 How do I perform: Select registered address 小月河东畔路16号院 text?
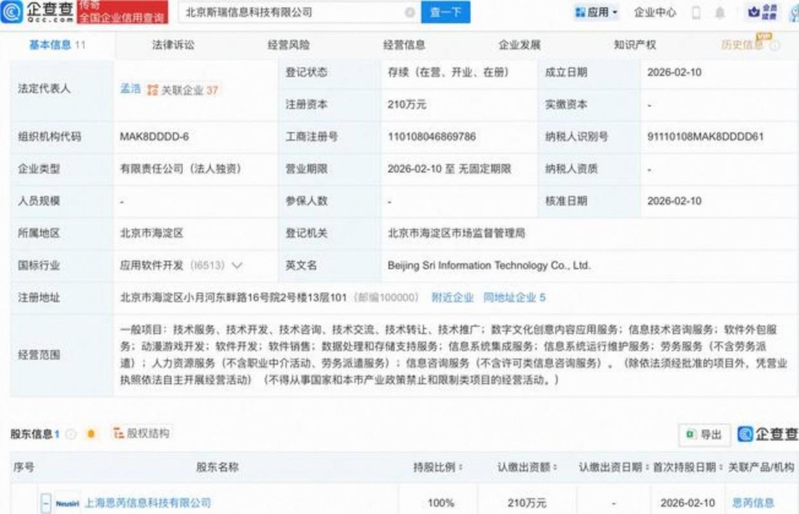point(234,297)
